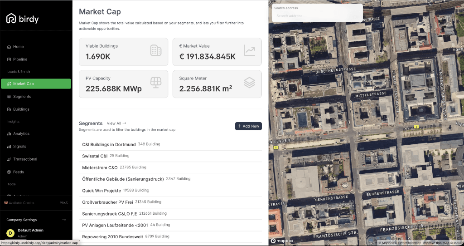Image resolution: width=464 pixels, height=246 pixels.
Task: Click Company Settings label
Action: click(x=22, y=220)
